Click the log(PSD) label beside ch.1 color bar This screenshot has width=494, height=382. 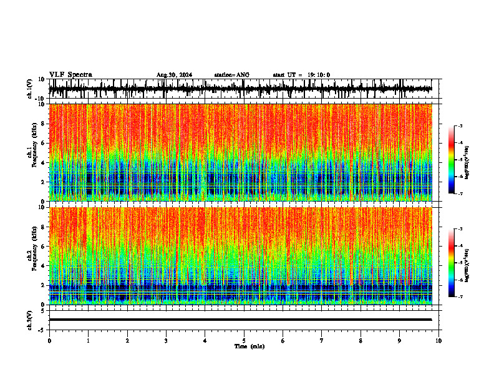467,163
